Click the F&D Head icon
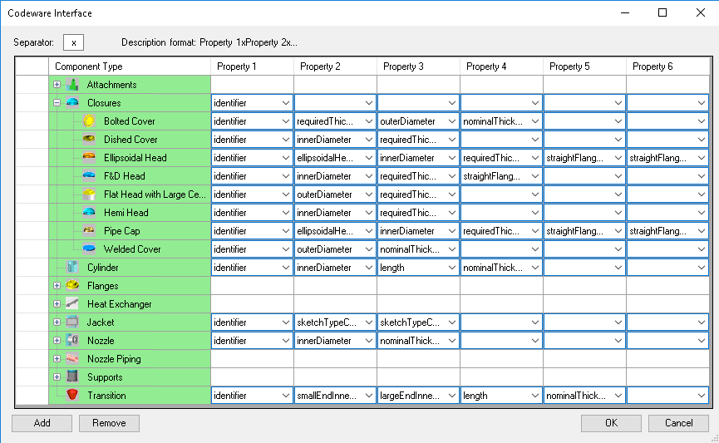Image resolution: width=719 pixels, height=443 pixels. tap(89, 176)
